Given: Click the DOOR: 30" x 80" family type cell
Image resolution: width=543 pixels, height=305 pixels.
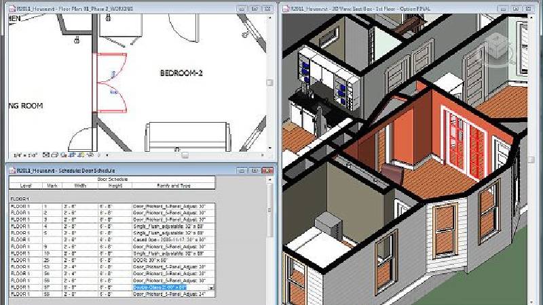Looking at the screenshot, I should click(x=174, y=260).
